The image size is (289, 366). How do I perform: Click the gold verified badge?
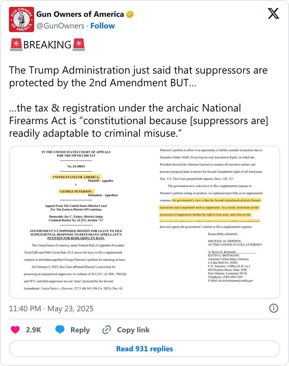[x=130, y=14]
